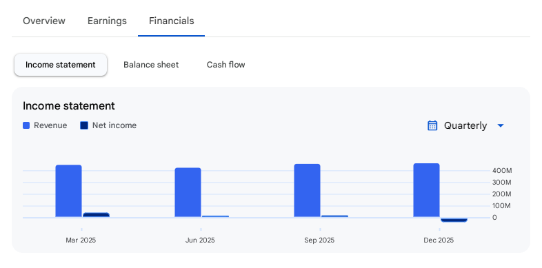
Task: Select the Mar 2025 revenue bar
Action: 68,191
